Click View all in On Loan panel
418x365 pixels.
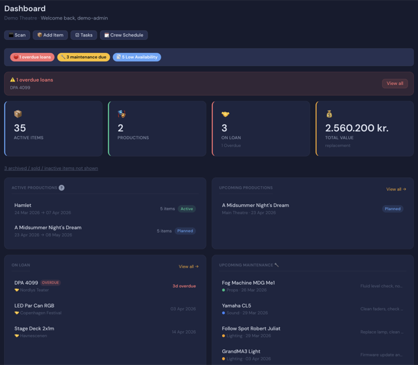(189, 266)
